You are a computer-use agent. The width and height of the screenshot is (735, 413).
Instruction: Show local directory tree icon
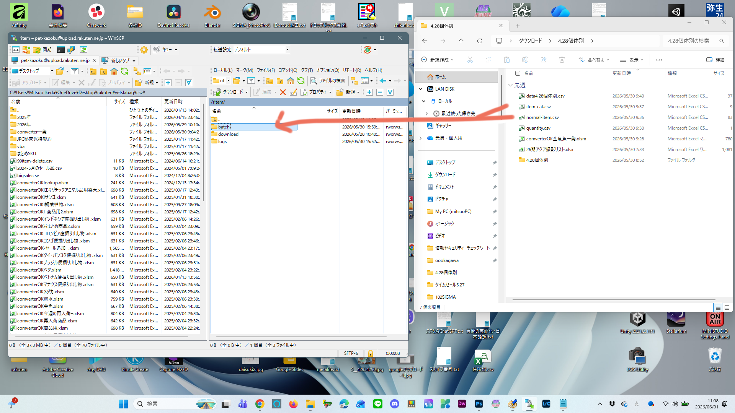click(x=137, y=71)
